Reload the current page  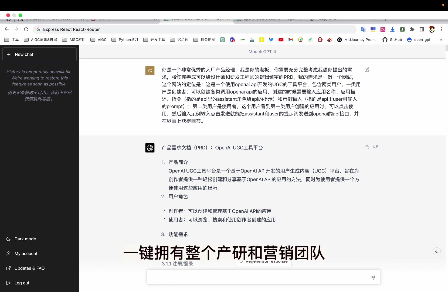(26, 29)
